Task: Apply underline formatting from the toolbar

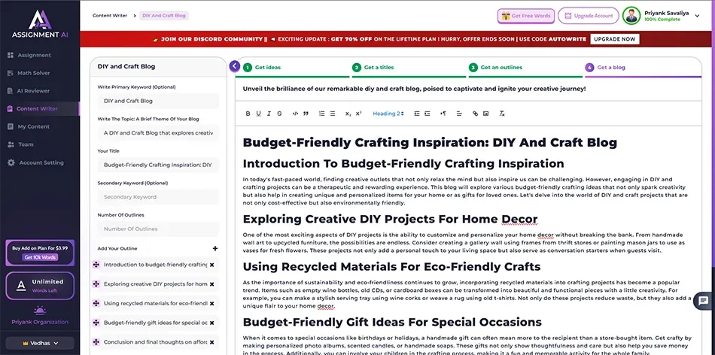Action: (258, 114)
